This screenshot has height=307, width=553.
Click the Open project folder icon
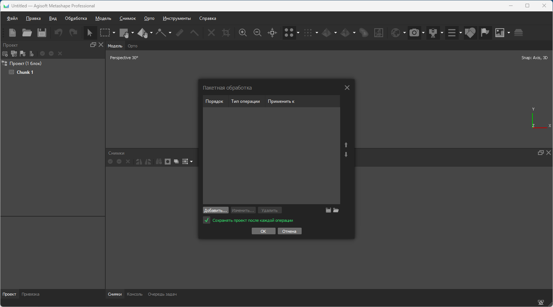27,33
